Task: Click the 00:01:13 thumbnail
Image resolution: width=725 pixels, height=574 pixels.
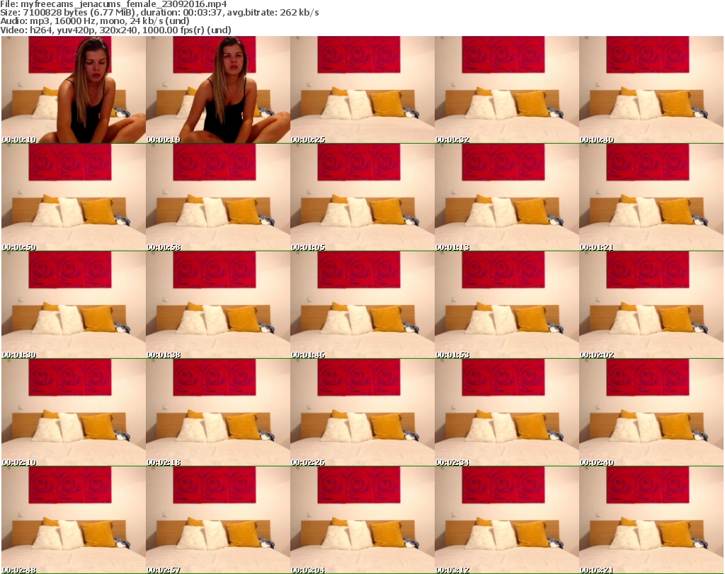Action: [507, 197]
